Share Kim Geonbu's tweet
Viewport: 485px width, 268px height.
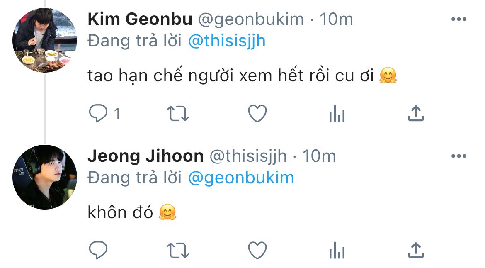[x=415, y=113]
